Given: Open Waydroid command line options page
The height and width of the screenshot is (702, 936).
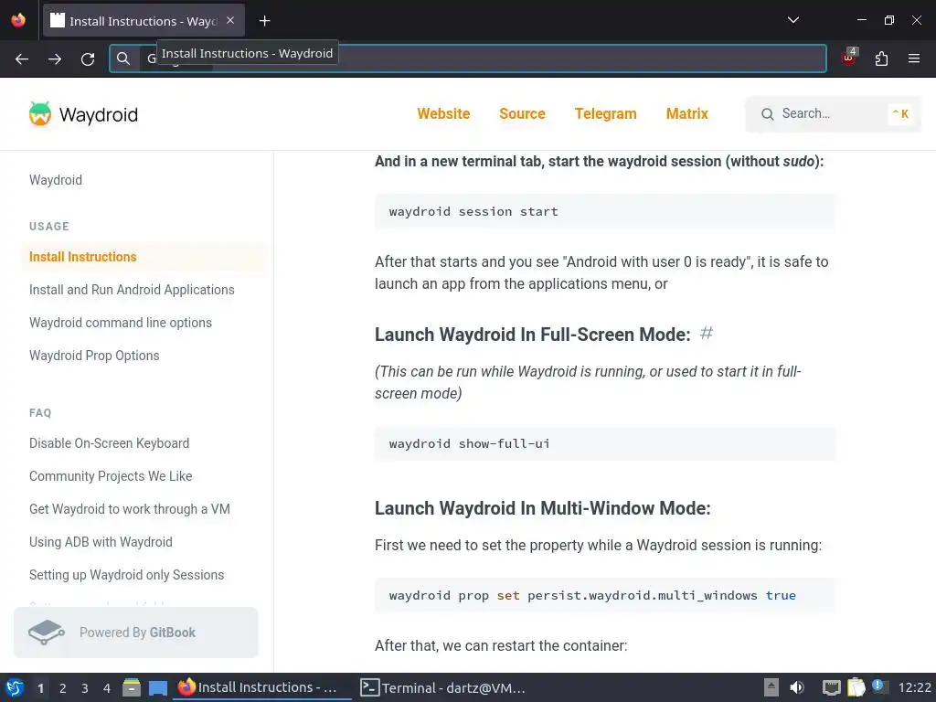Looking at the screenshot, I should [121, 323].
